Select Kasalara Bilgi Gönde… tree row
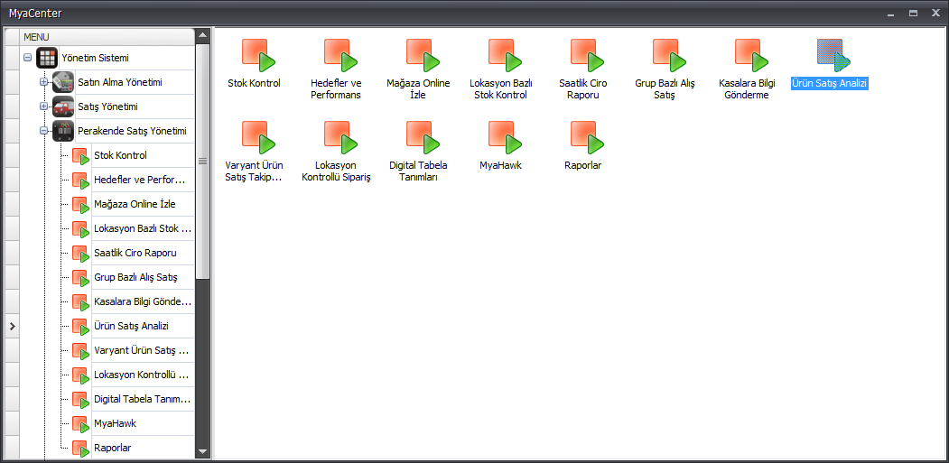This screenshot has width=949, height=463. [143, 302]
